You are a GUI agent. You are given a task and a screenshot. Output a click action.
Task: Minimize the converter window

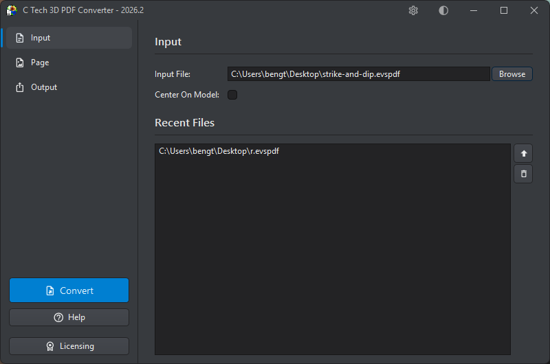click(x=474, y=10)
